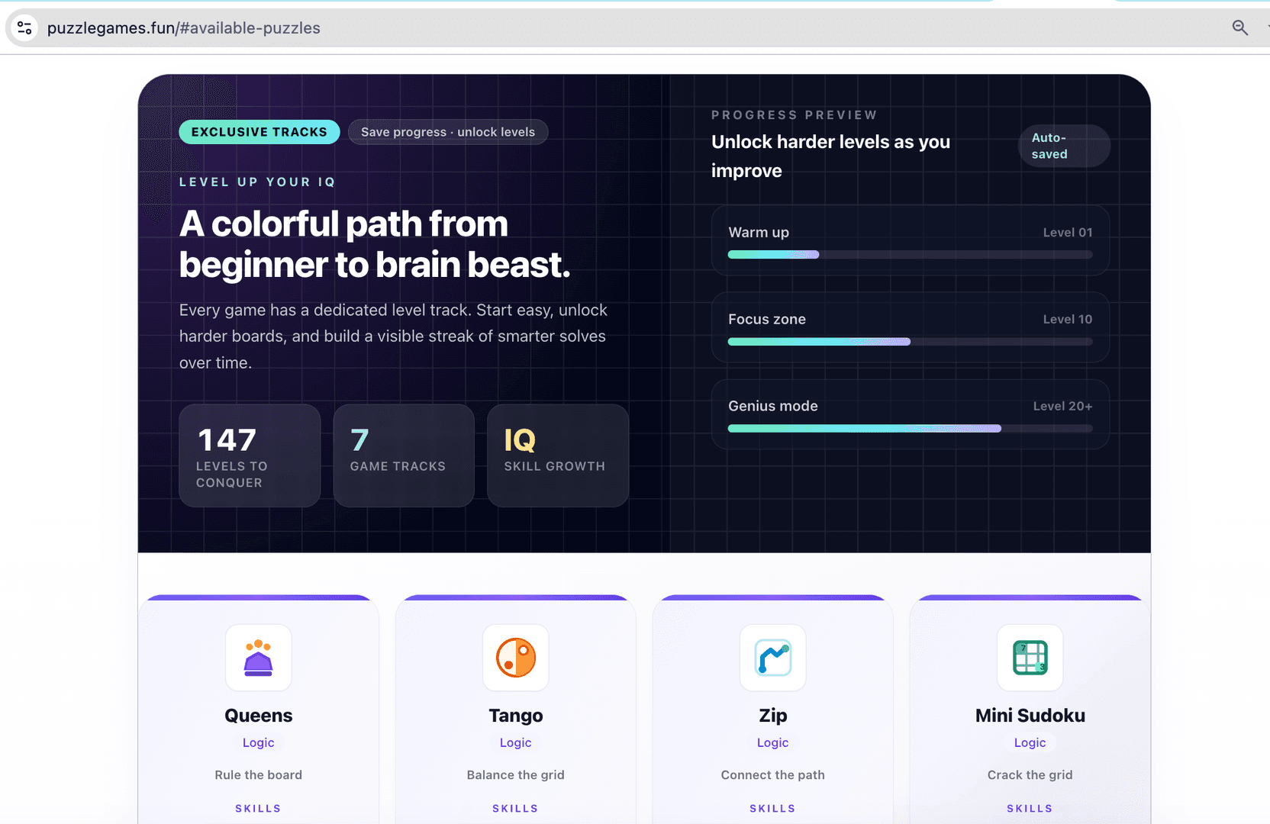Click the Mini Sudoku grid icon

pyautogui.click(x=1030, y=658)
